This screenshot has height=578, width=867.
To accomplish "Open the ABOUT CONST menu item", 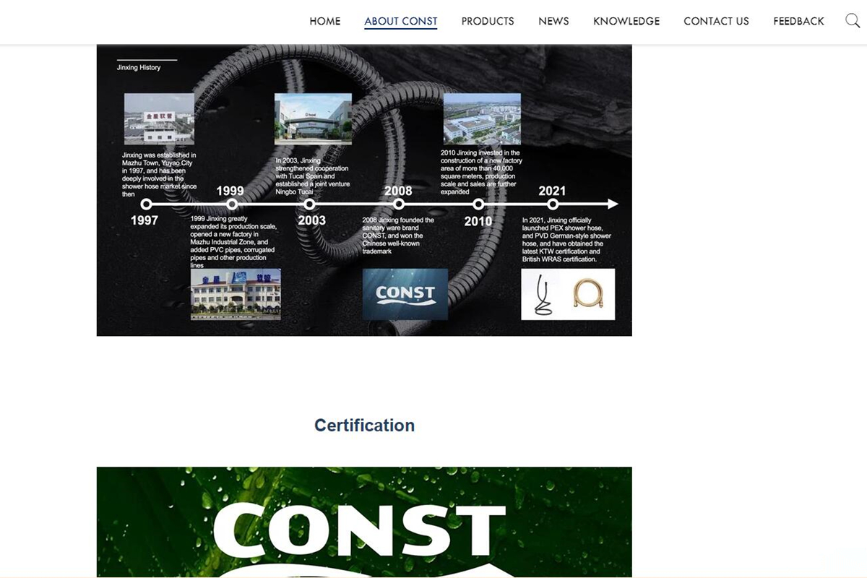I will click(401, 21).
